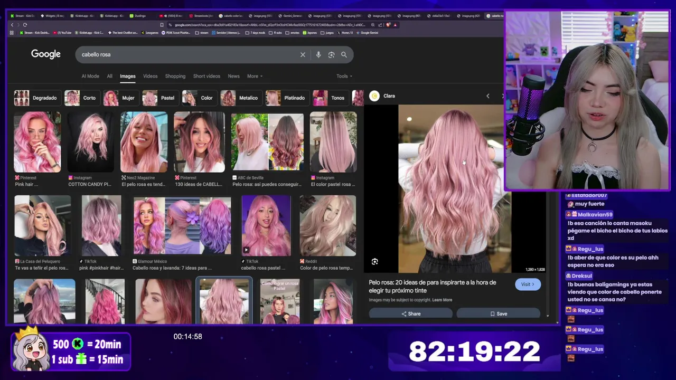The height and width of the screenshot is (380, 676).
Task: Open the emotes bookmarks folder
Action: [x=293, y=33]
